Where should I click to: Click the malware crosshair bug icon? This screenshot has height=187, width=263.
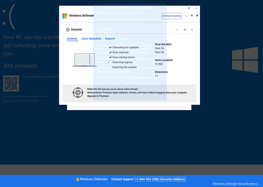78,93
